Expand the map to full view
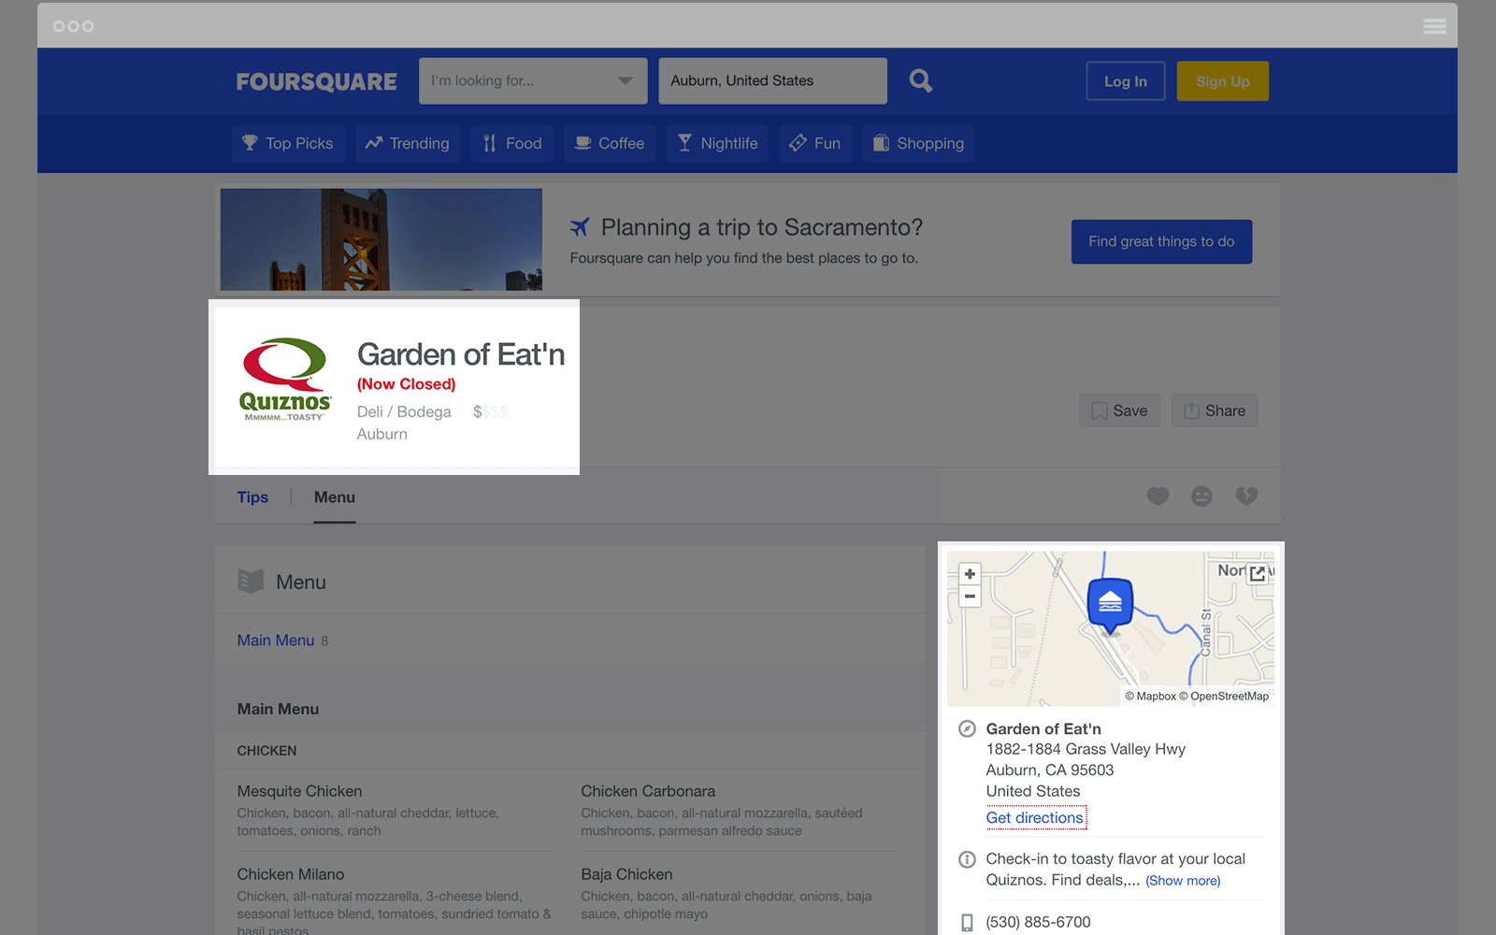This screenshot has width=1496, height=935. (x=1258, y=573)
